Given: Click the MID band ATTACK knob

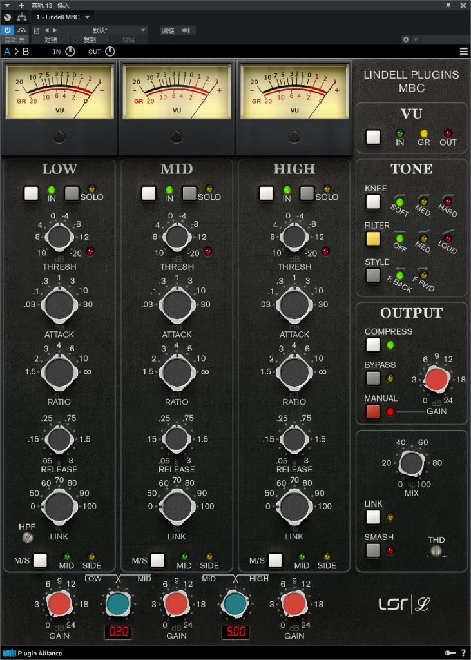Looking at the screenshot, I should 177,305.
